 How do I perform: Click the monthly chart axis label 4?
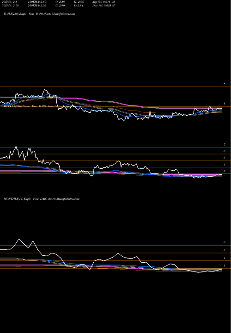225,258
